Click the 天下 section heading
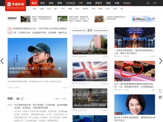 pos(90,30)
